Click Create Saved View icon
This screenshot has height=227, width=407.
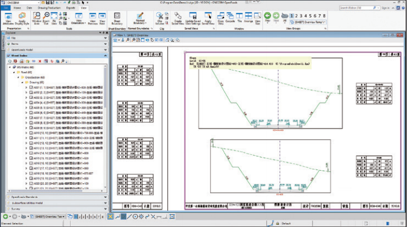(178, 19)
